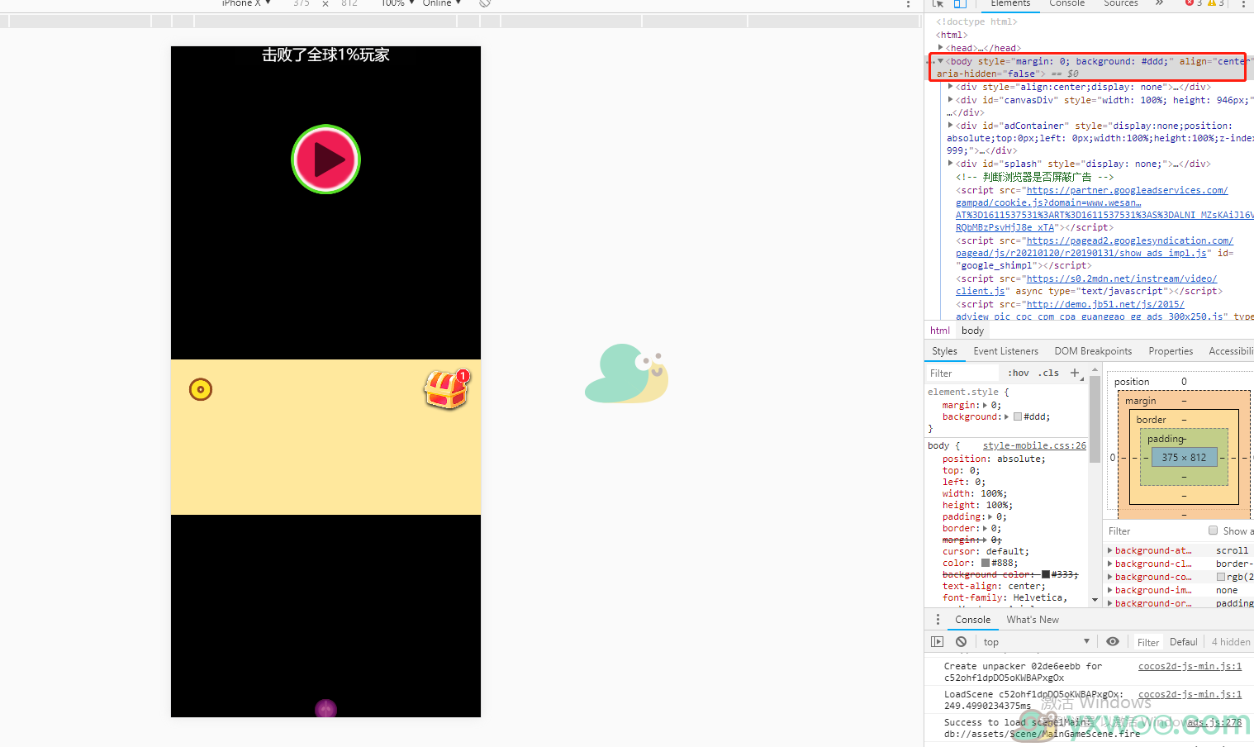
Task: Open the Event Listeners tab
Action: click(x=1005, y=351)
